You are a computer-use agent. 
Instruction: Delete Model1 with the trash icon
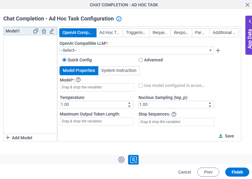click(44, 31)
